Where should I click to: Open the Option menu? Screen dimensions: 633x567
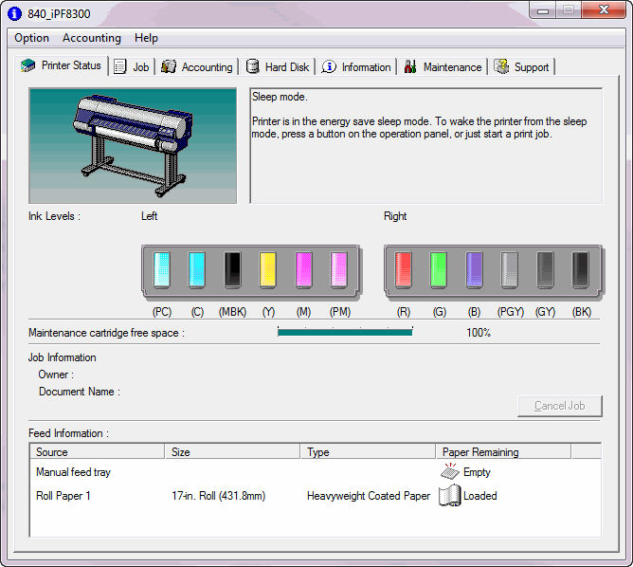click(x=31, y=38)
